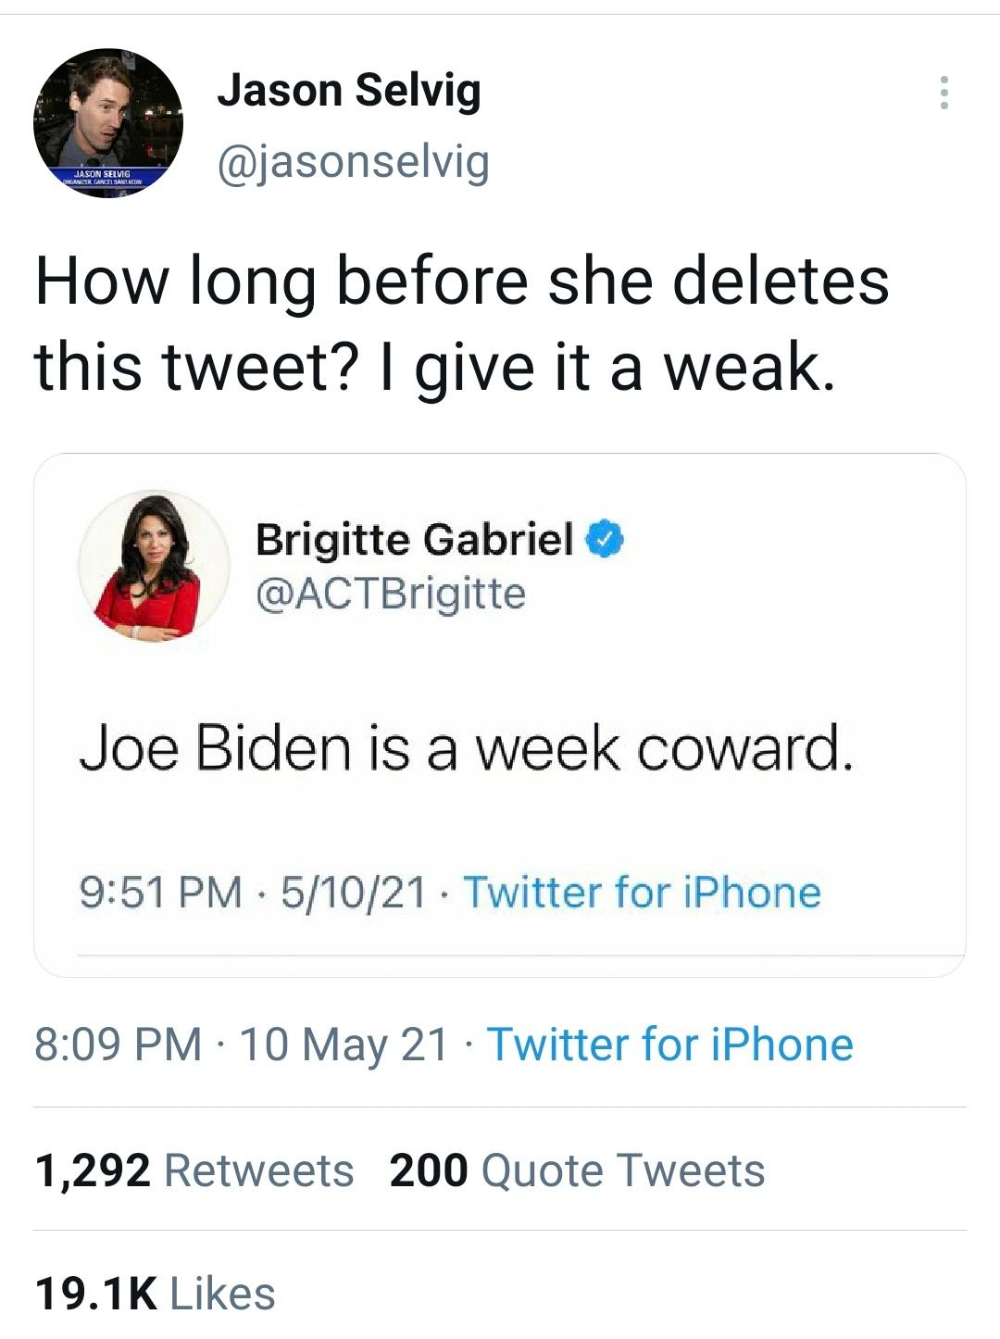Click Jason Selvig's profile picture
Image resolution: width=1000 pixels, height=1339 pixels.
coord(108,123)
